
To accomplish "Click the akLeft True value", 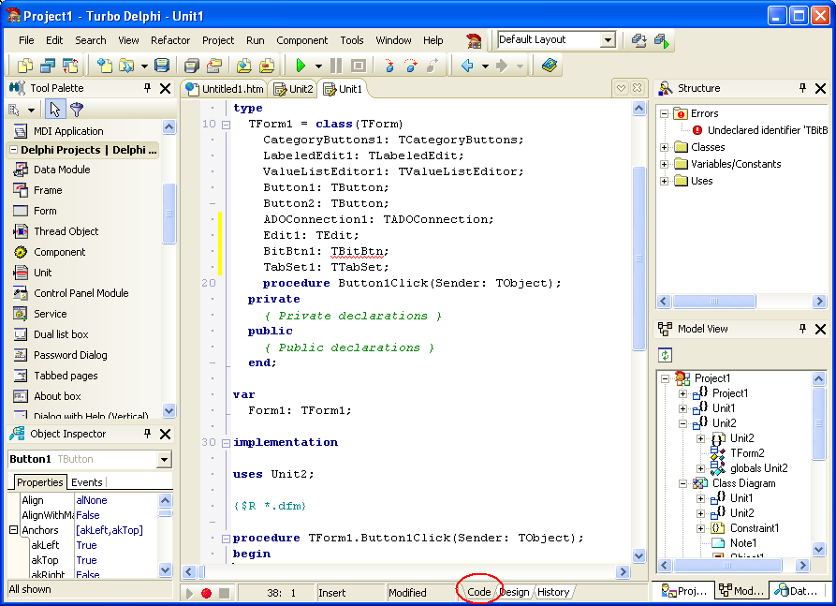I will (116, 545).
